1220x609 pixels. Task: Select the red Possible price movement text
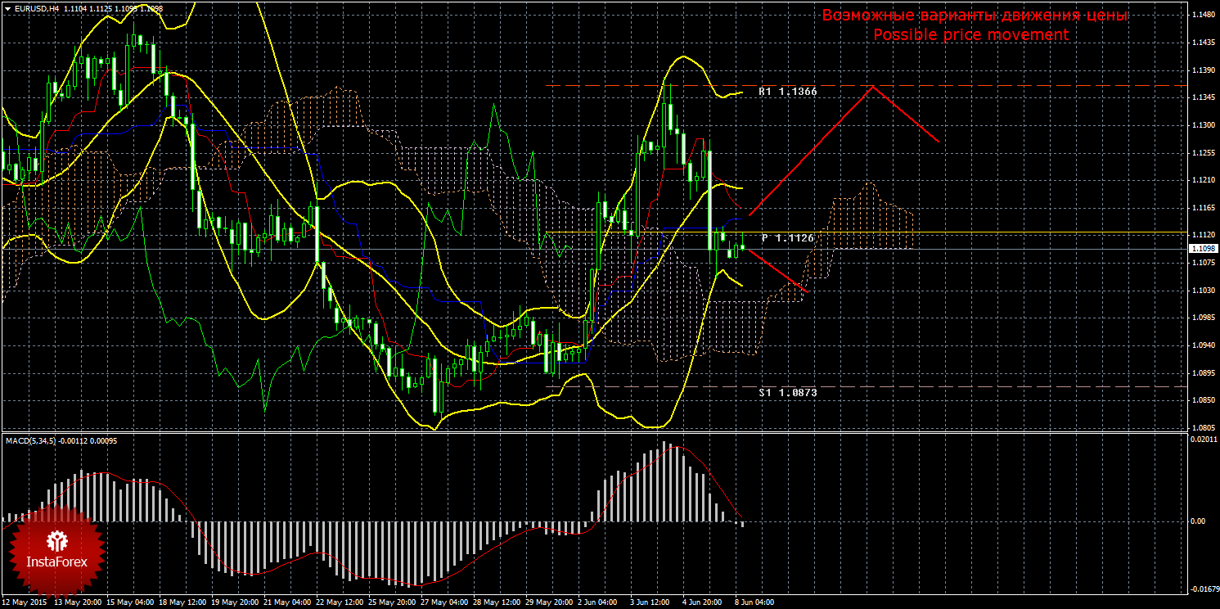(x=970, y=34)
